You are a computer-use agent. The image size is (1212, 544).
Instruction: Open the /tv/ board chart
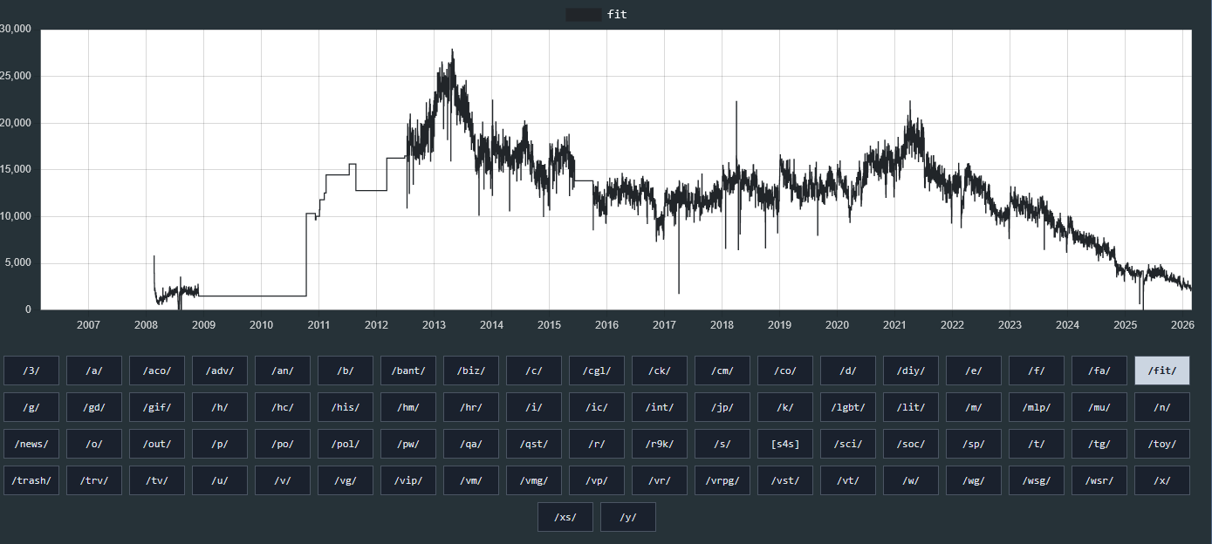[157, 480]
